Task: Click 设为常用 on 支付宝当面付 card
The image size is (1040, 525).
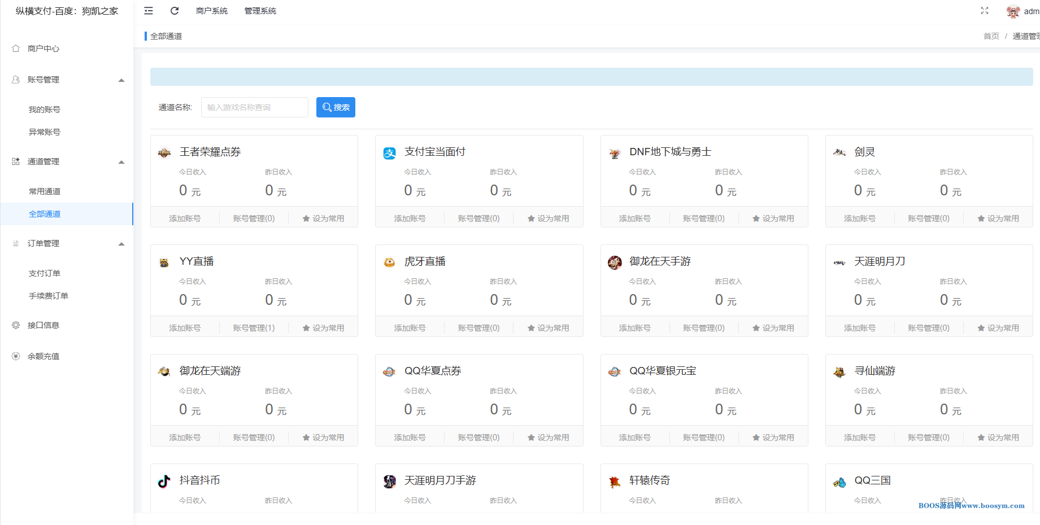Action: (549, 218)
